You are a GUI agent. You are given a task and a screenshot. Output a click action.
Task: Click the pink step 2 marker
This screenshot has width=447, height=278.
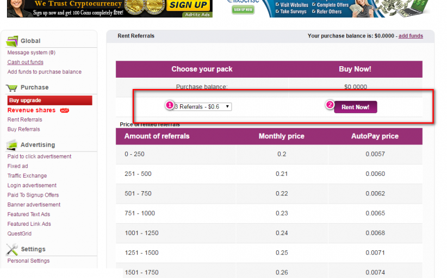(x=330, y=105)
